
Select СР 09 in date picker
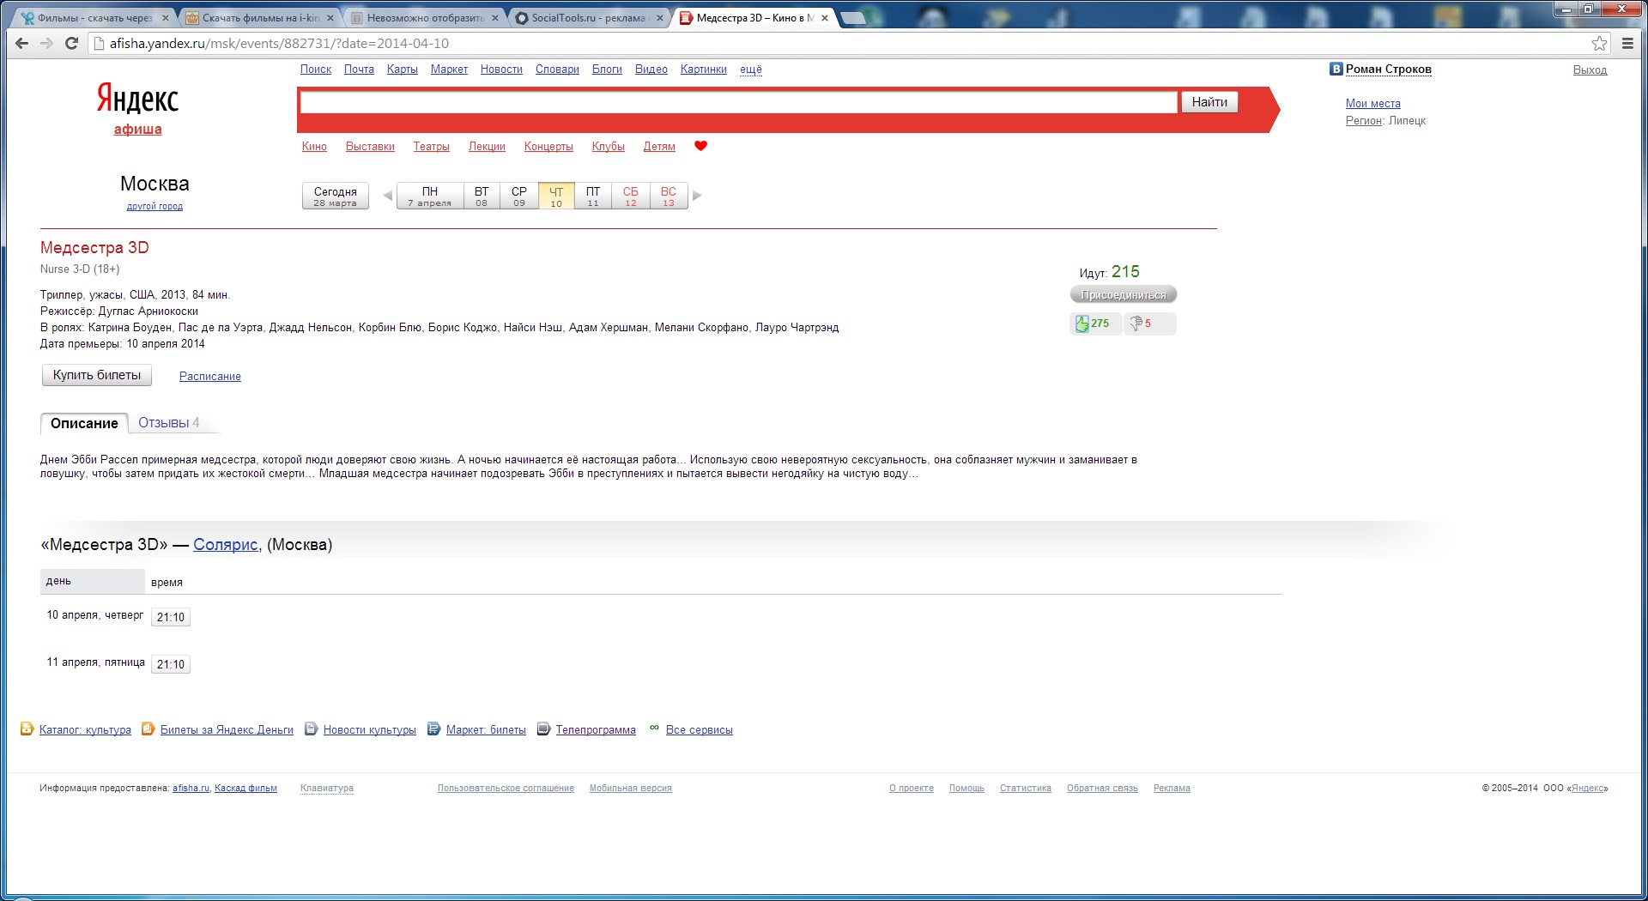pos(519,196)
